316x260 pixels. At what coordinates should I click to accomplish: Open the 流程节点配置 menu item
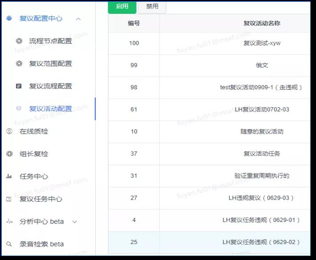(x=50, y=41)
